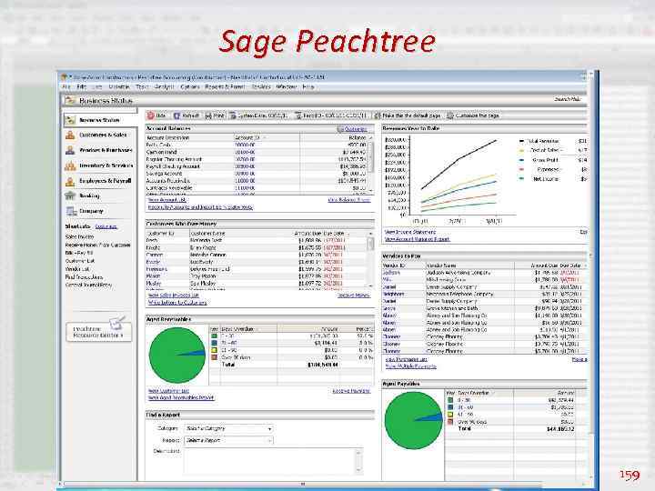Open the Vendors & Purchases sidebar section
This screenshot has width=655, height=491.
pos(100,150)
